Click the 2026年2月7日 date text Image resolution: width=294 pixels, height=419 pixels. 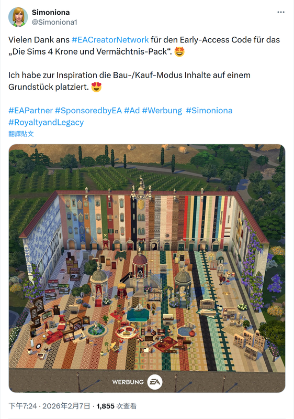click(x=66, y=406)
